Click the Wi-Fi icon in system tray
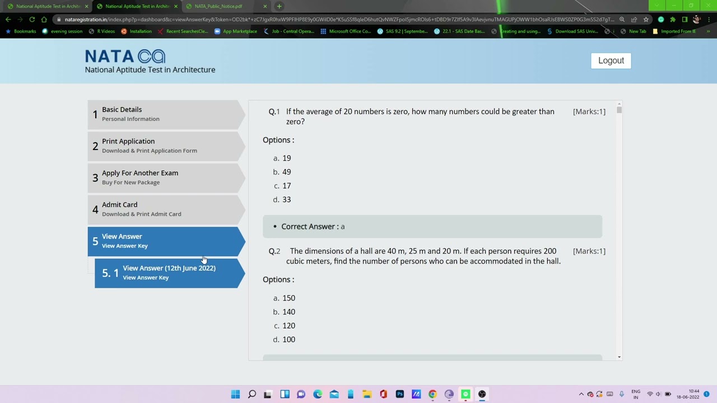This screenshot has width=717, height=403. (x=650, y=394)
